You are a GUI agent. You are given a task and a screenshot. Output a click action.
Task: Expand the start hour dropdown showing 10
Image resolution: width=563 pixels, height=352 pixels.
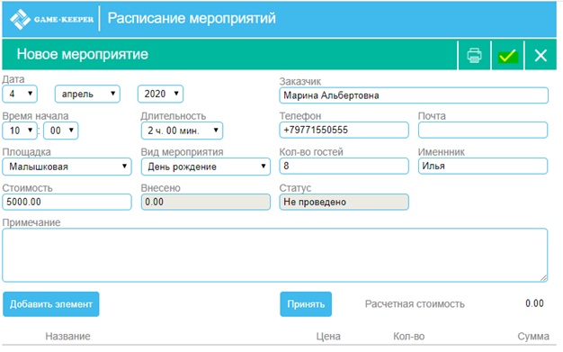[20, 131]
